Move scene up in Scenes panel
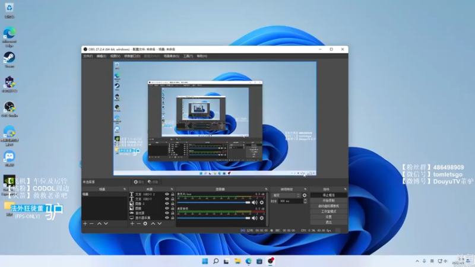Image resolution: width=475 pixels, height=267 pixels. [x=99, y=224]
